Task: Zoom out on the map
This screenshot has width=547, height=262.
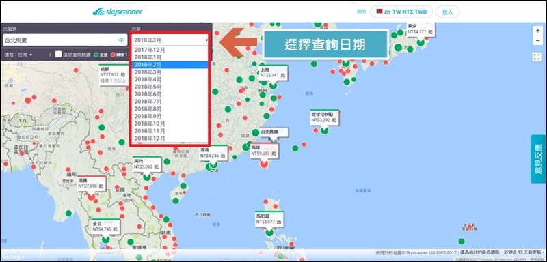Action: coord(537,40)
